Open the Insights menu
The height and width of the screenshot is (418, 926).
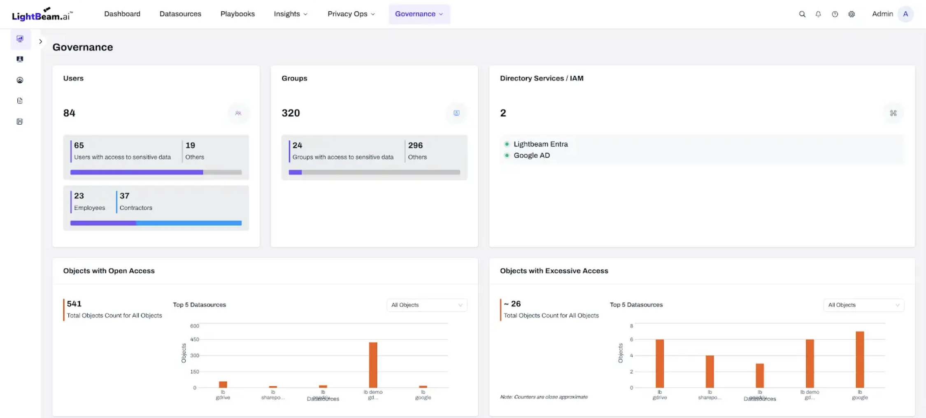291,14
